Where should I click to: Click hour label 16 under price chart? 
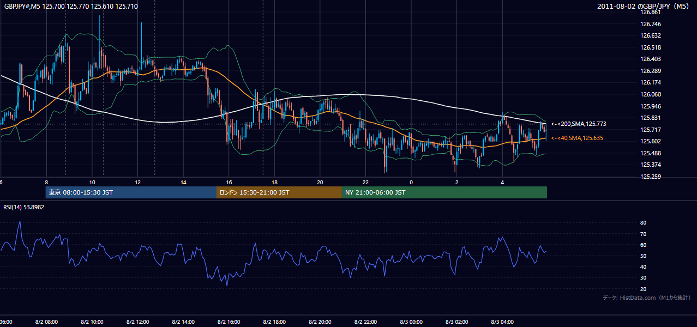click(229, 182)
